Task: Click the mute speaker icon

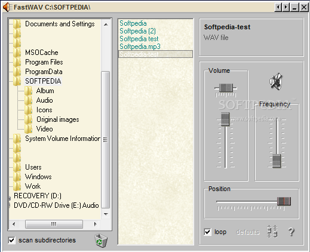Action: 276,81
